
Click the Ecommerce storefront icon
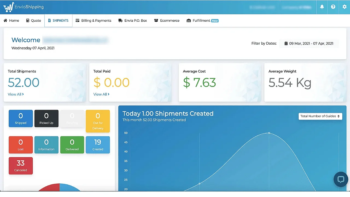point(156,20)
